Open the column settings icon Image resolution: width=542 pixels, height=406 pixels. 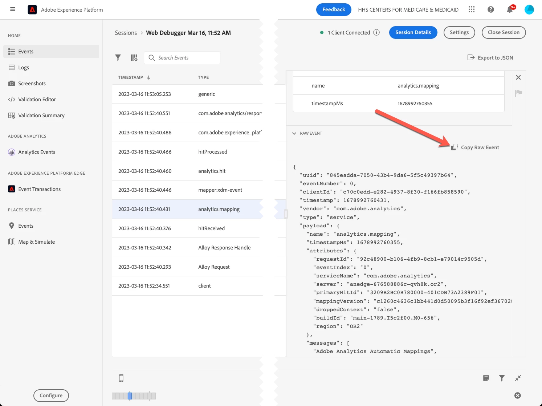[134, 58]
